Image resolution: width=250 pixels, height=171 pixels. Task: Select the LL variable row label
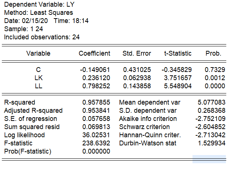point(38,86)
